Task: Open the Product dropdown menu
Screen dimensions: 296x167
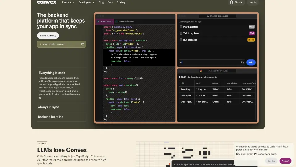Action: (68, 2)
